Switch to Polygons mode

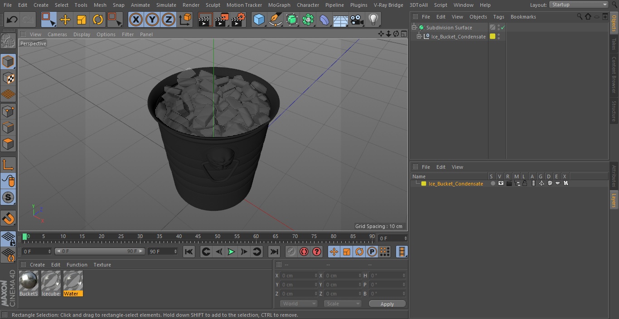click(9, 144)
